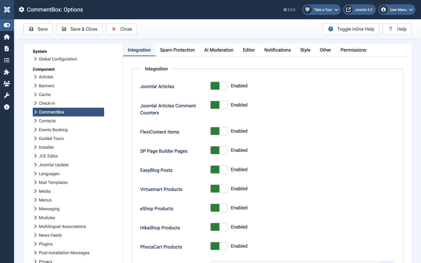
Task: Expand the Events Booking chevron
Action: click(35, 129)
